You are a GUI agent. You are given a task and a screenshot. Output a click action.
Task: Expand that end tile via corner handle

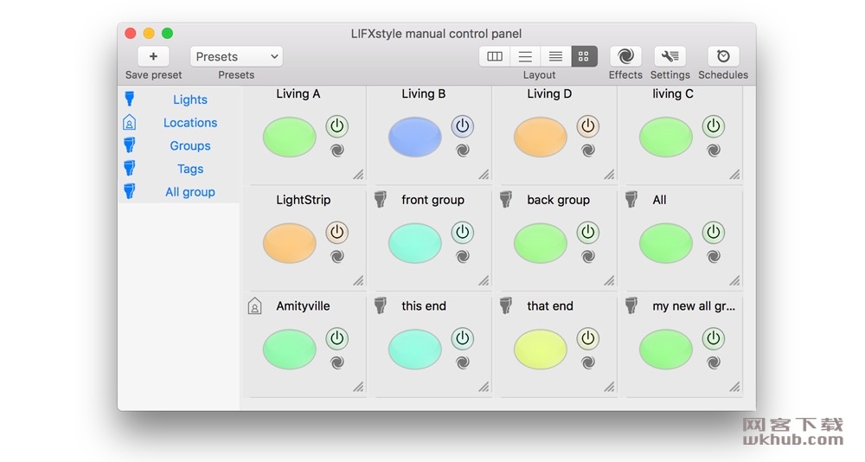pyautogui.click(x=609, y=387)
